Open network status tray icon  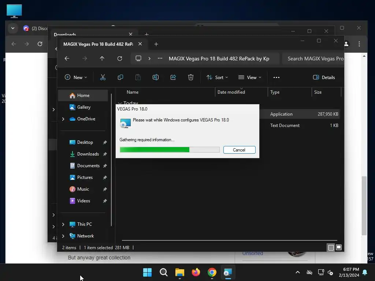pos(321,272)
